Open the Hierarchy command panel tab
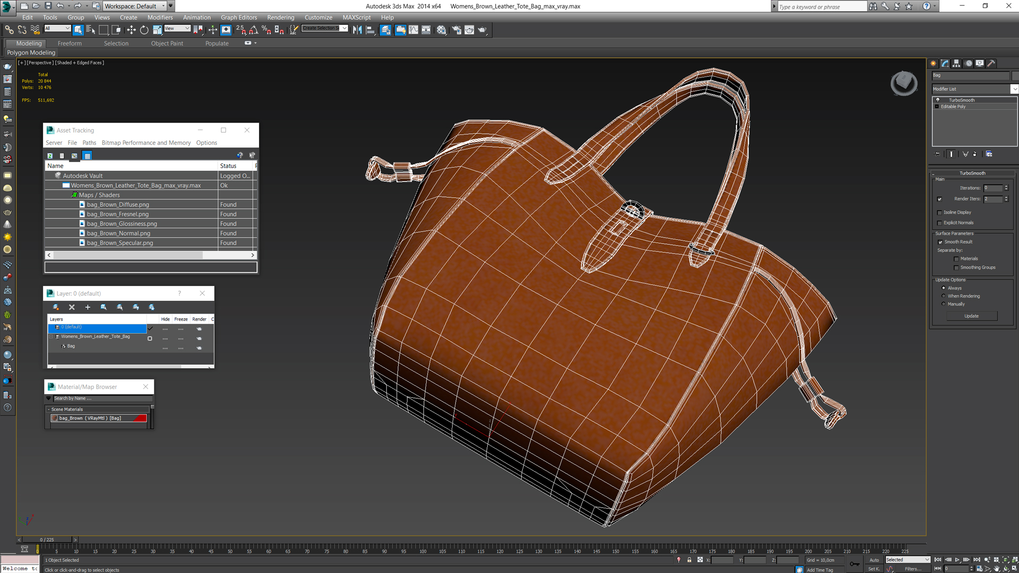Image resolution: width=1019 pixels, height=573 pixels. tap(956, 63)
